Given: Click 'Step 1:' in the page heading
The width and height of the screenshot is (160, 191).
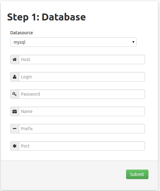Looking at the screenshot, I should pyautogui.click(x=23, y=17).
